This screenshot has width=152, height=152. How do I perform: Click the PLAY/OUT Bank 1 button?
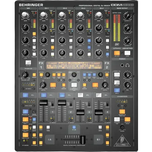coord(25,119)
